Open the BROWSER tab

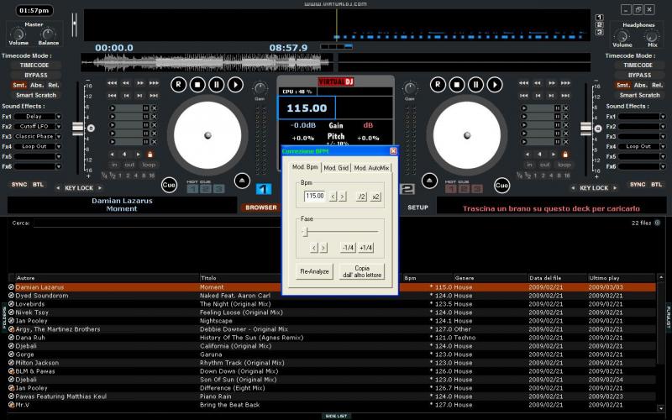[x=261, y=207]
